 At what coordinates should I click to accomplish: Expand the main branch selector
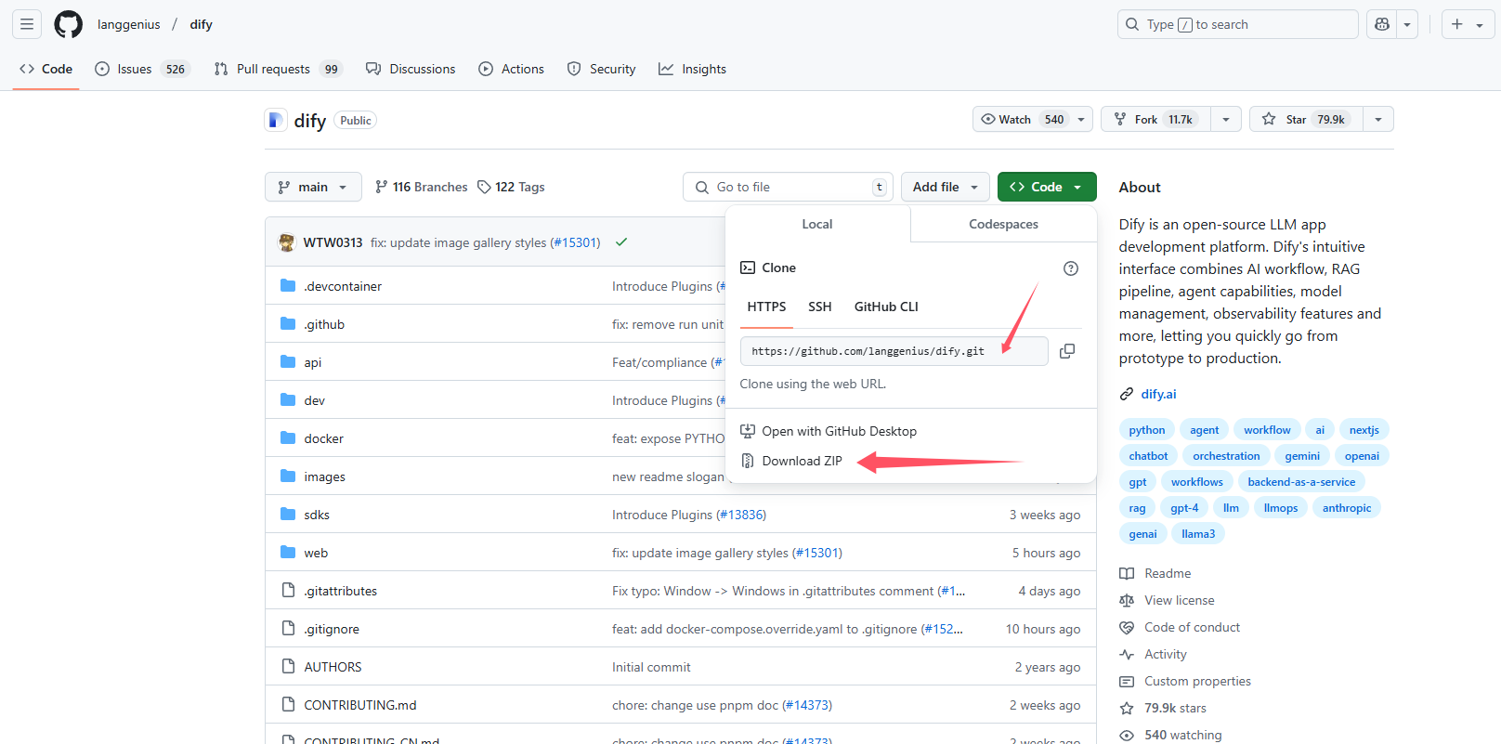[x=313, y=187]
